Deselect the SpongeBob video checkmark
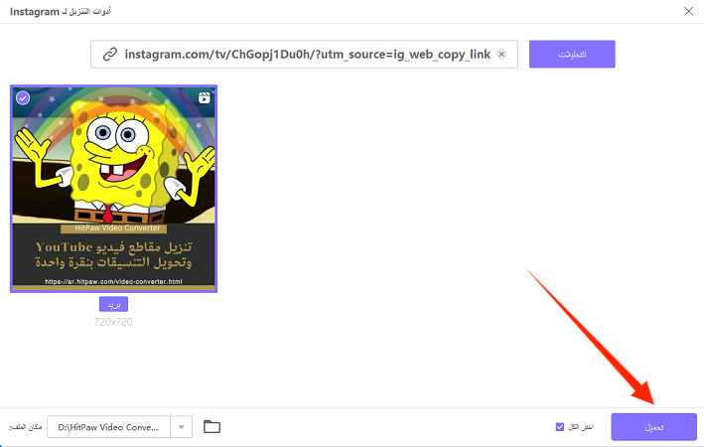This screenshot has height=447, width=704. click(x=23, y=98)
